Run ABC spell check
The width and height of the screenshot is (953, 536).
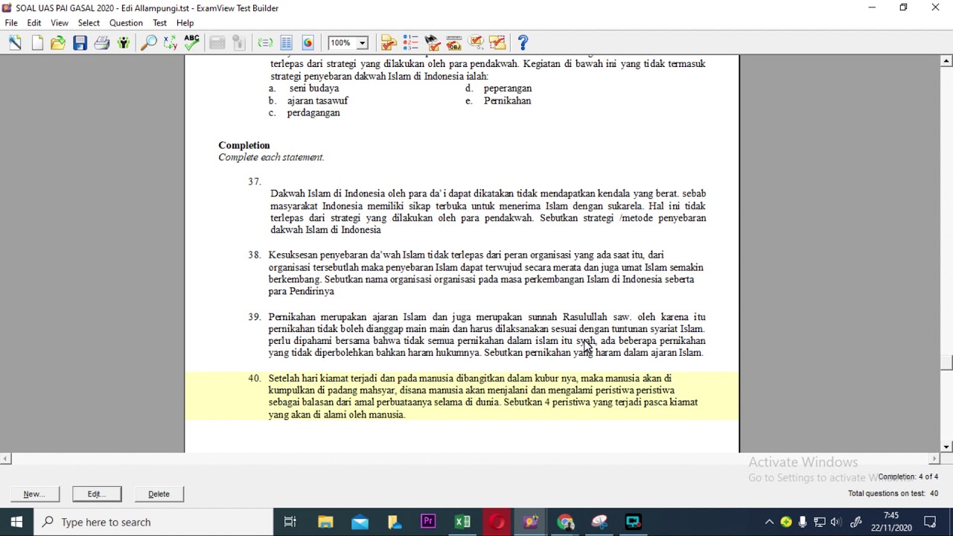192,42
